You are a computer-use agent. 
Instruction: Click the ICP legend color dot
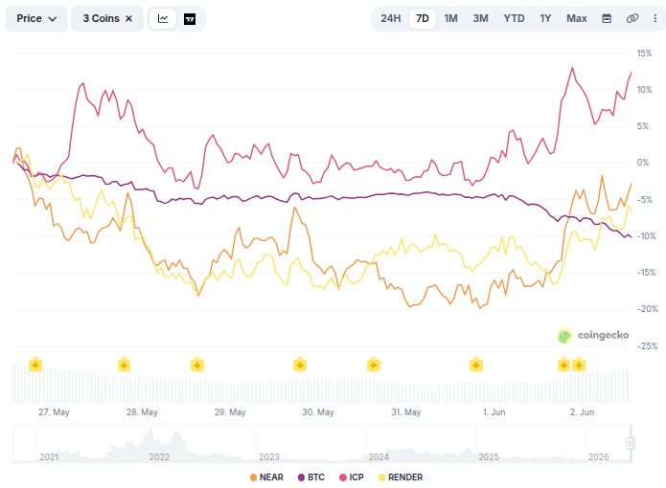click(343, 477)
